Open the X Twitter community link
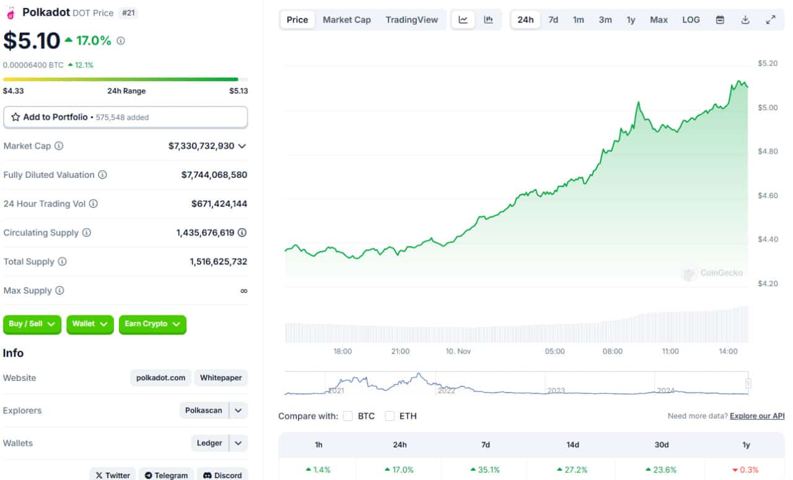The height and width of the screenshot is (480, 793). click(x=113, y=475)
